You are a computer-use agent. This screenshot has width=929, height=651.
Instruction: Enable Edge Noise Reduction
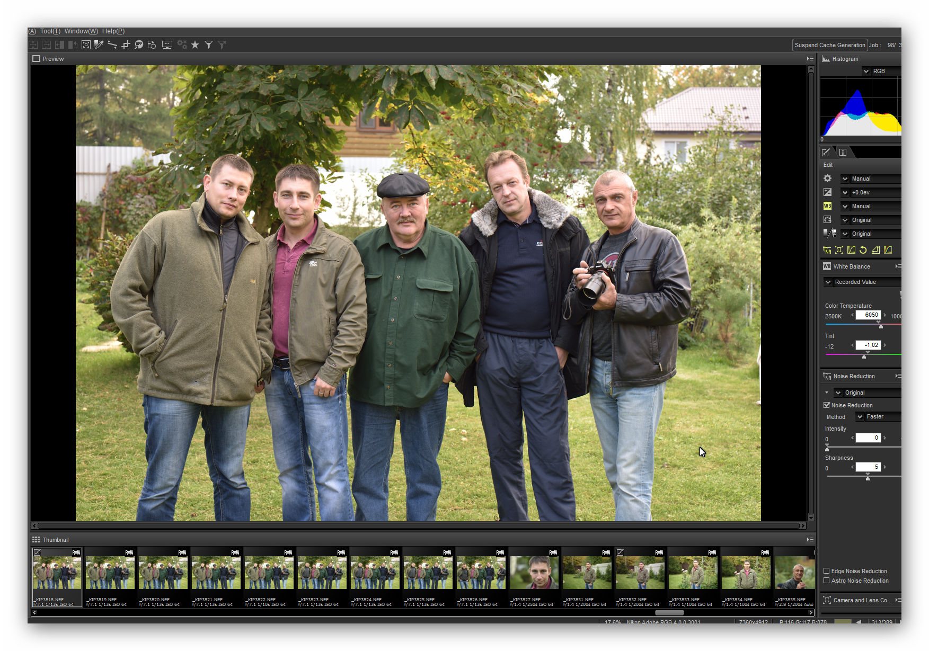pos(827,571)
